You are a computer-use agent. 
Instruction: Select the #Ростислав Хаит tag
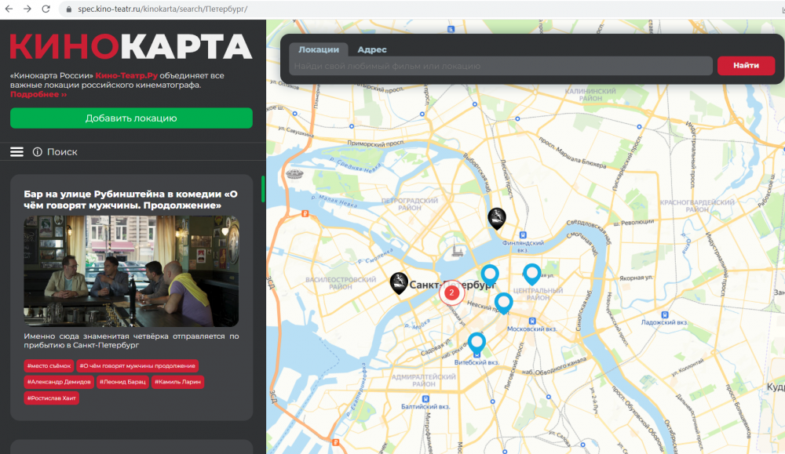[x=51, y=398]
